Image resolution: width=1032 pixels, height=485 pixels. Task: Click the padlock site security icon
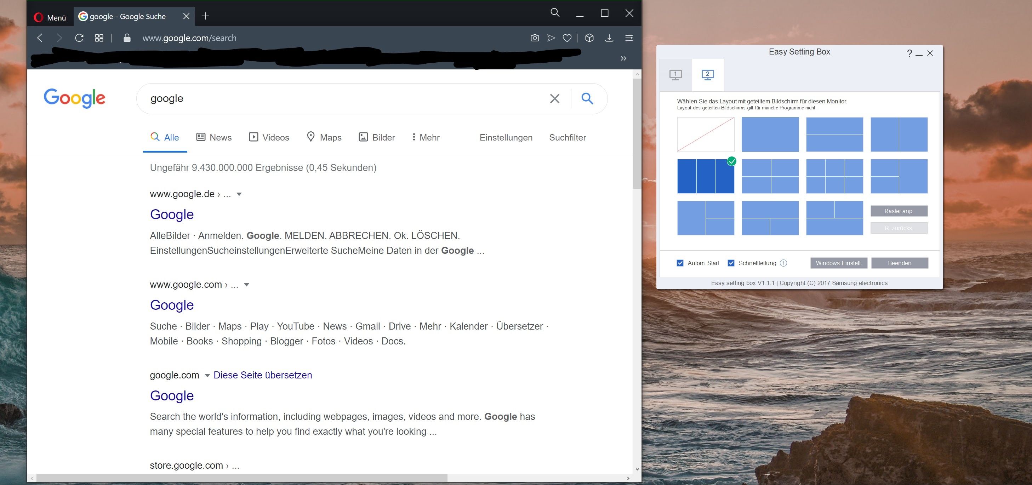(x=127, y=38)
